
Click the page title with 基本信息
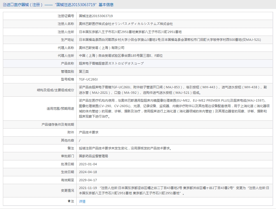60,5
